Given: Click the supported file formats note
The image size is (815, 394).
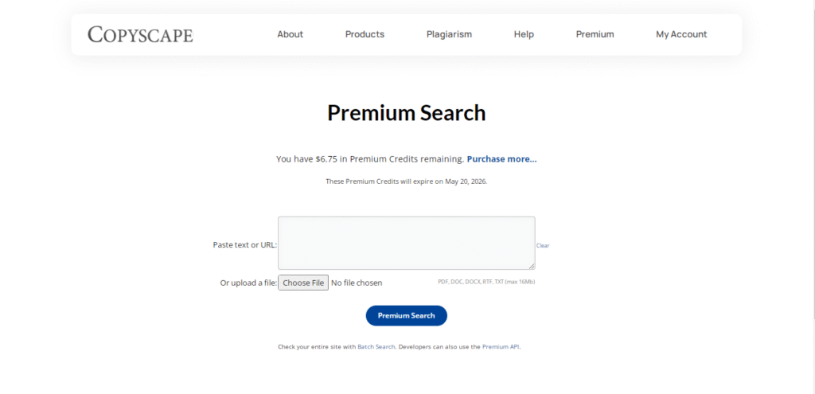Looking at the screenshot, I should click(486, 282).
